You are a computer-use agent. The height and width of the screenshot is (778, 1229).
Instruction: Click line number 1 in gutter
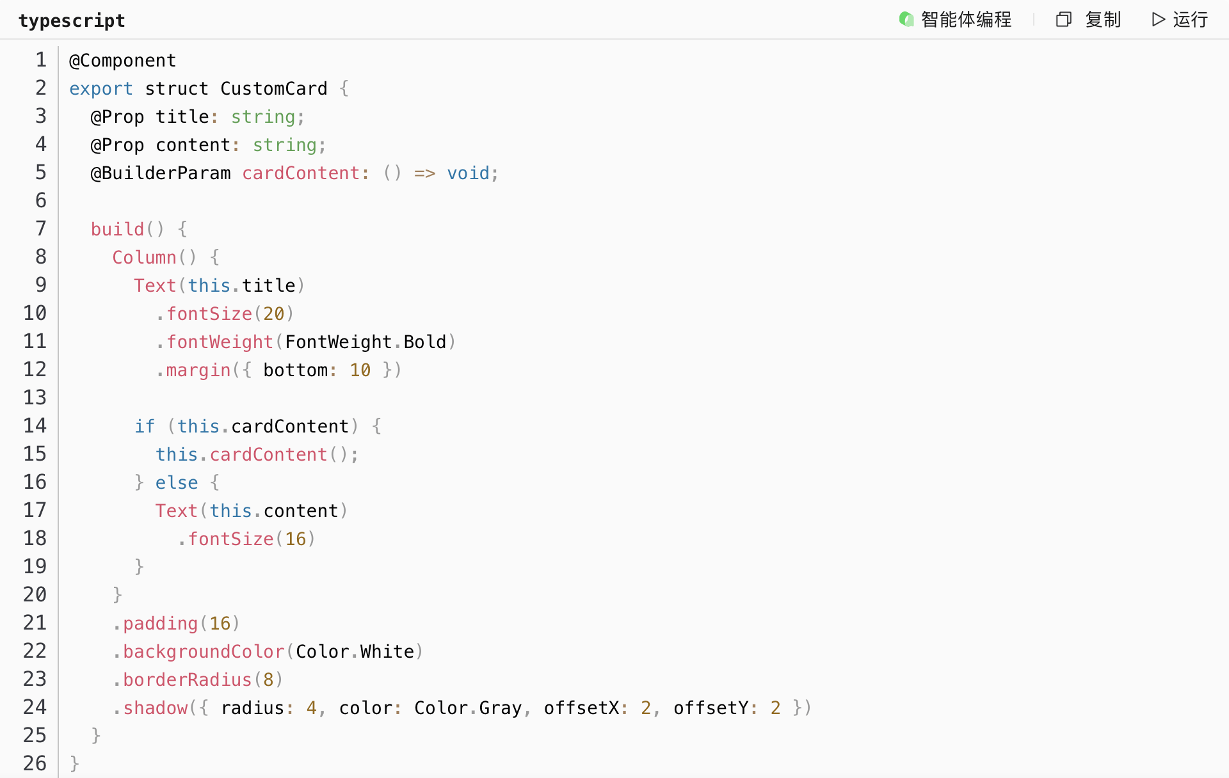(x=41, y=60)
